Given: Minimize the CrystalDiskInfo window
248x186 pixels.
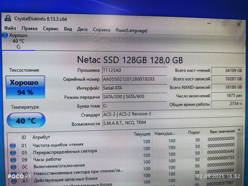Looking at the screenshot, I should (209, 24).
